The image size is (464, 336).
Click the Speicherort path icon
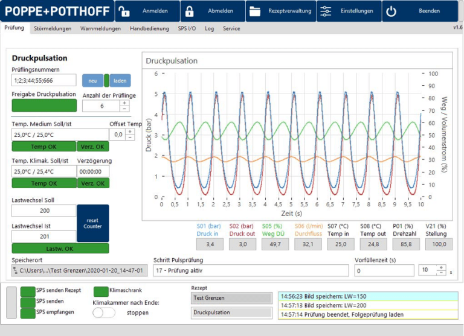click(x=15, y=271)
